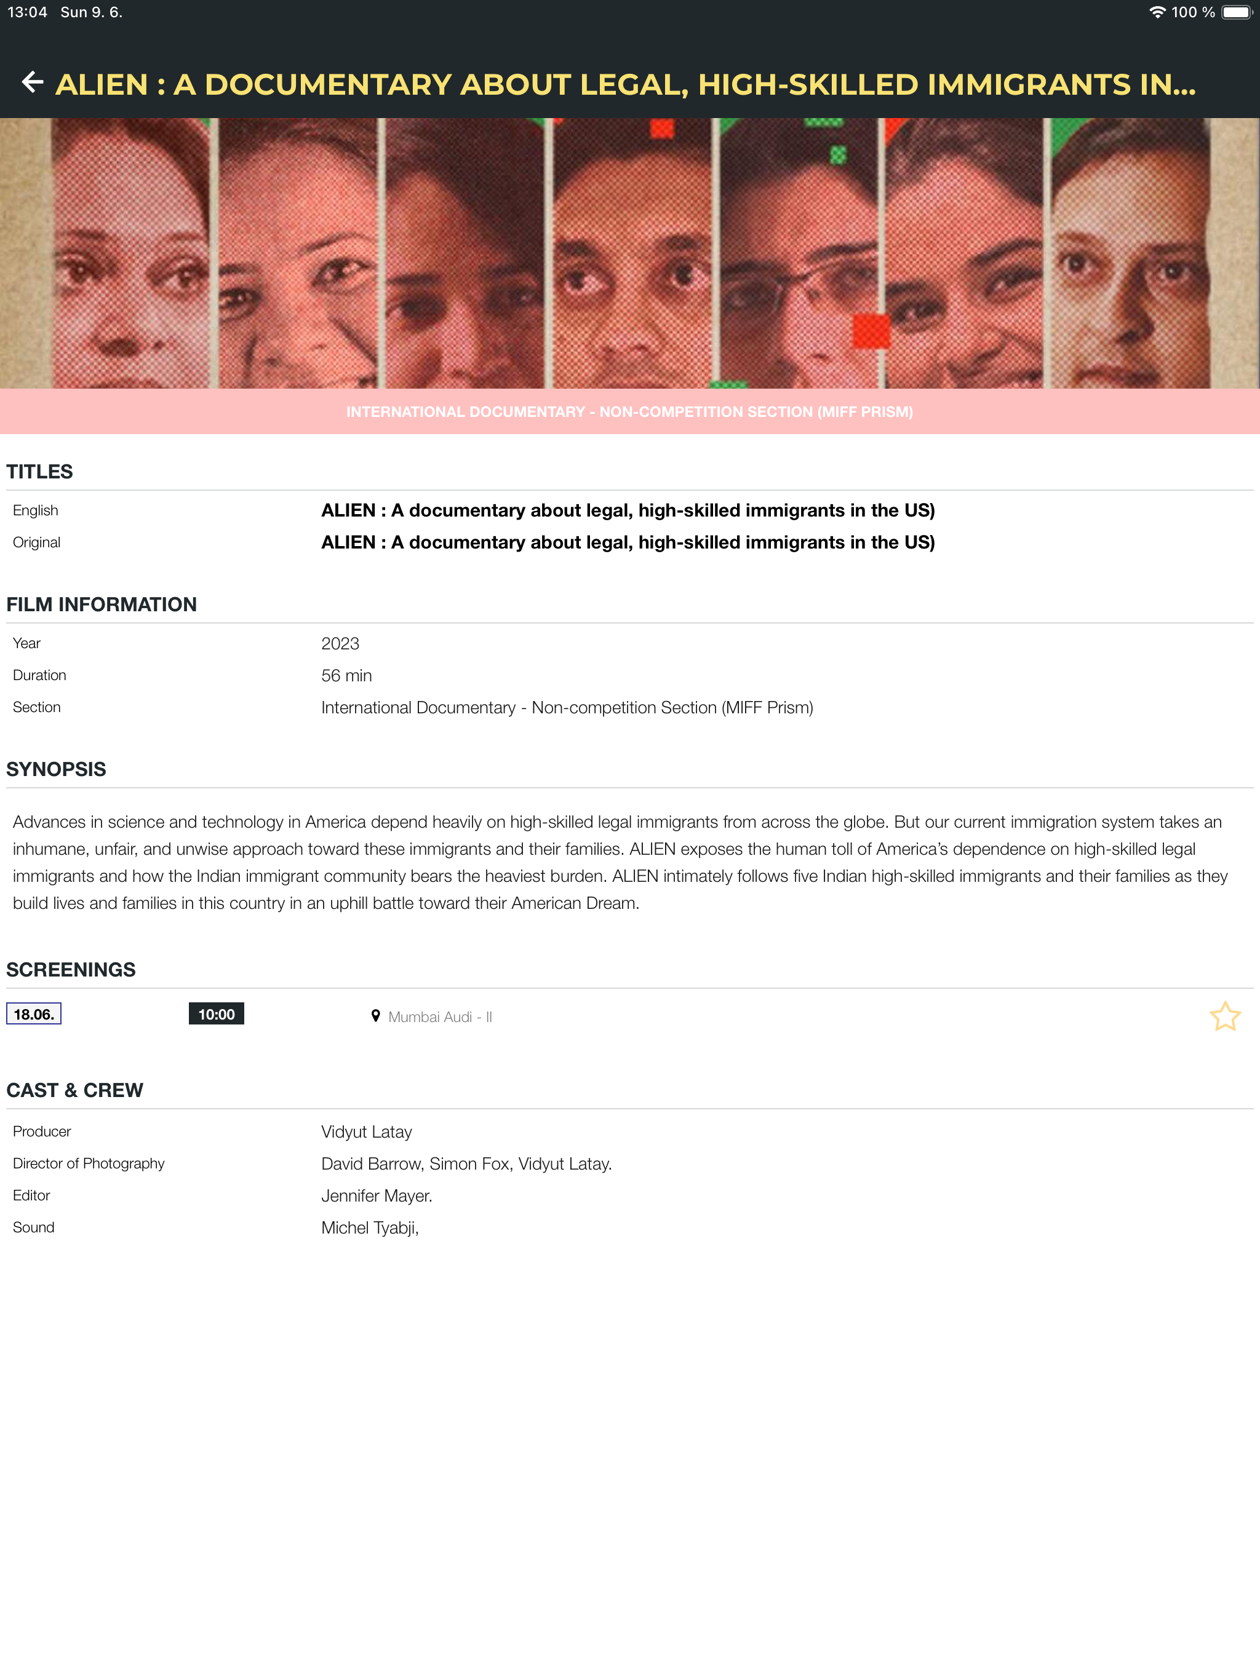Tap the clock time in status bar

coord(27,12)
